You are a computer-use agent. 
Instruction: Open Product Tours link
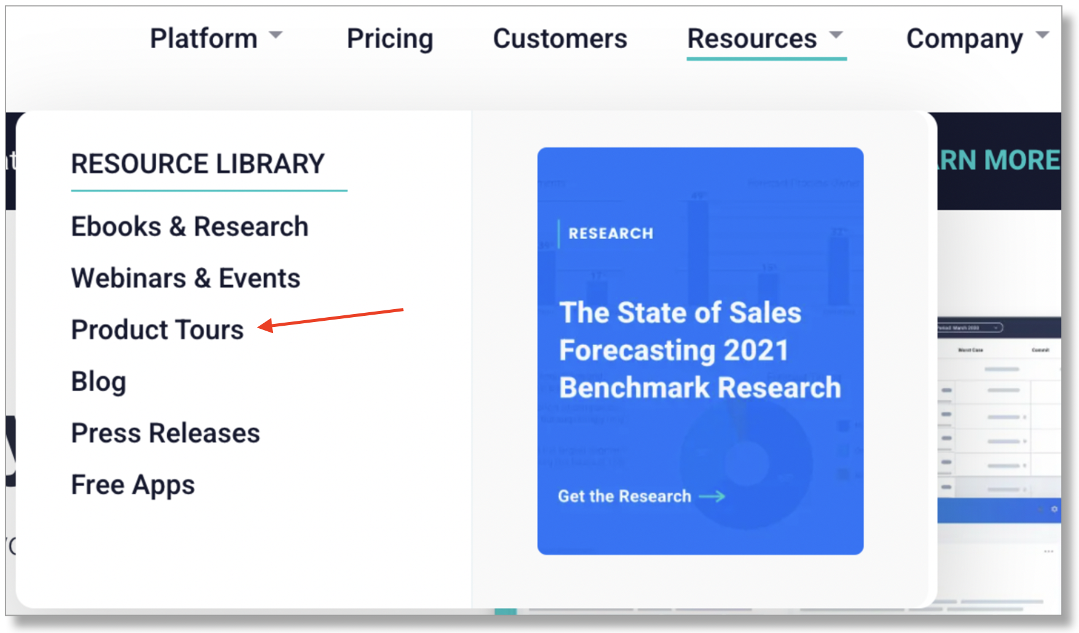pos(157,330)
